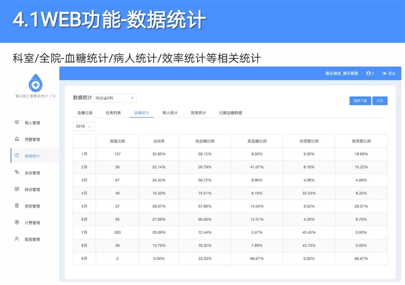405x285 pixels.
Task: Open the 质控管理 quality control icon
Action: point(17,206)
